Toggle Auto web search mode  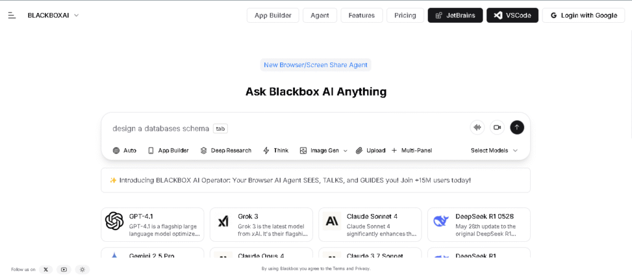tap(124, 151)
